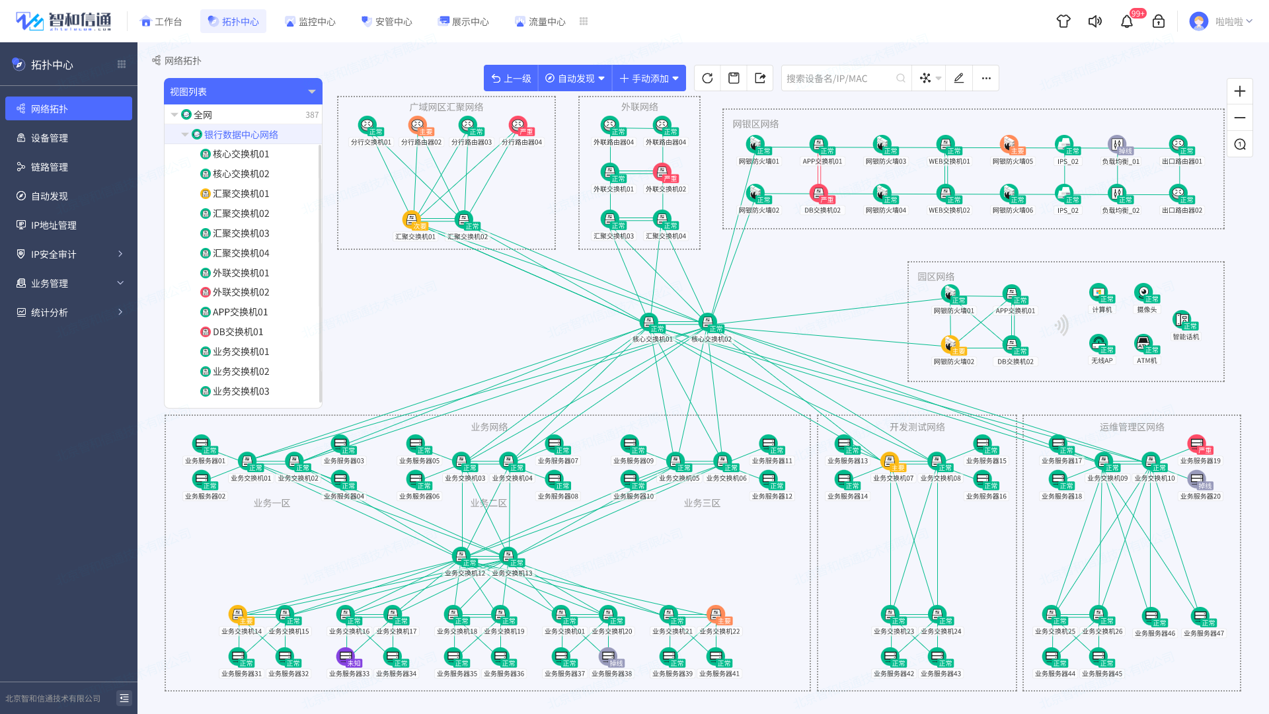Expand the 业务管理 sidebar menu
1269x714 pixels.
69,283
